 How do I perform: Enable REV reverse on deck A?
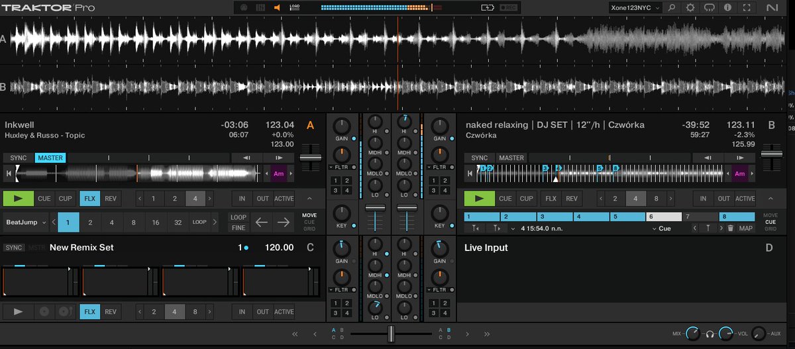pyautogui.click(x=111, y=198)
